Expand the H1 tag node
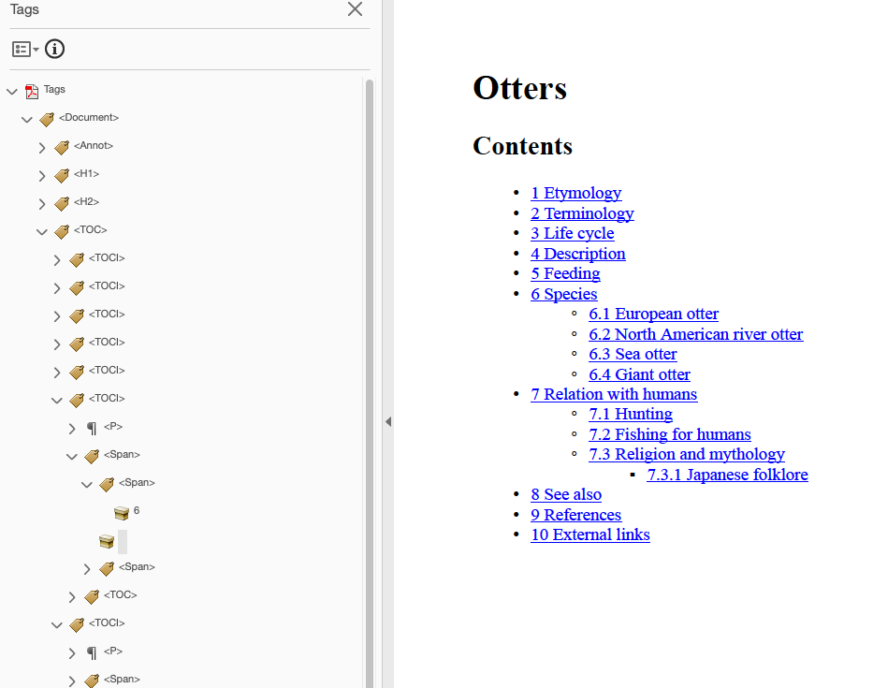The width and height of the screenshot is (873, 688). click(41, 174)
